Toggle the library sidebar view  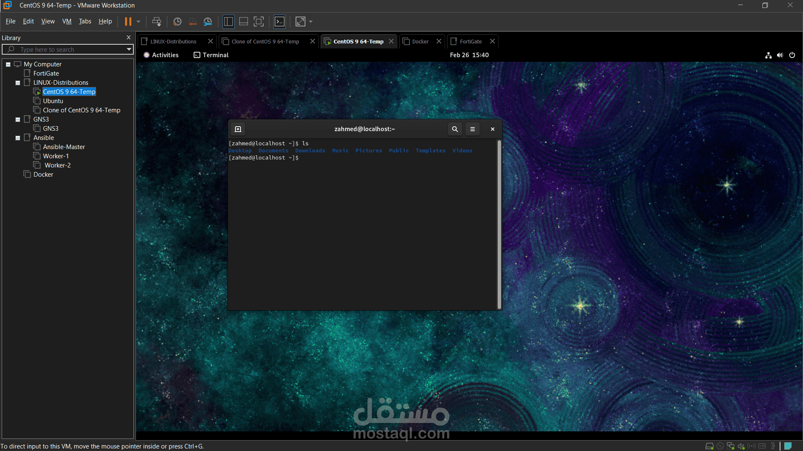pos(228,22)
